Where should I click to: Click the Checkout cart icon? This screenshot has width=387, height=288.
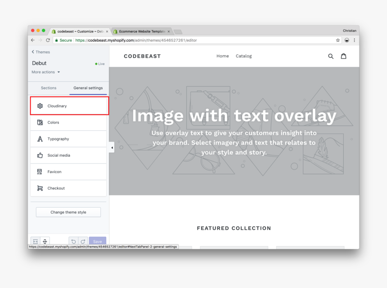(x=40, y=188)
